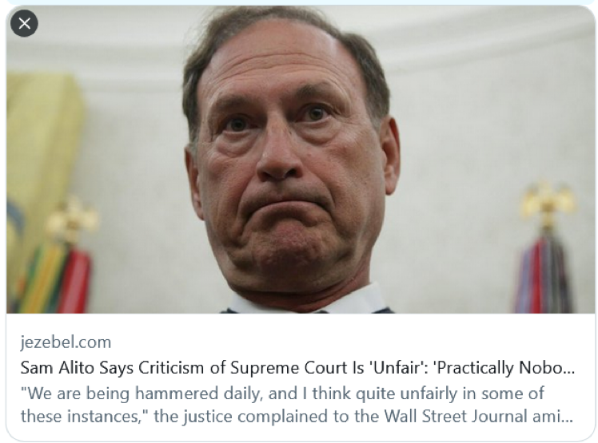Open the article preview photo
The image size is (598, 443).
click(x=299, y=160)
